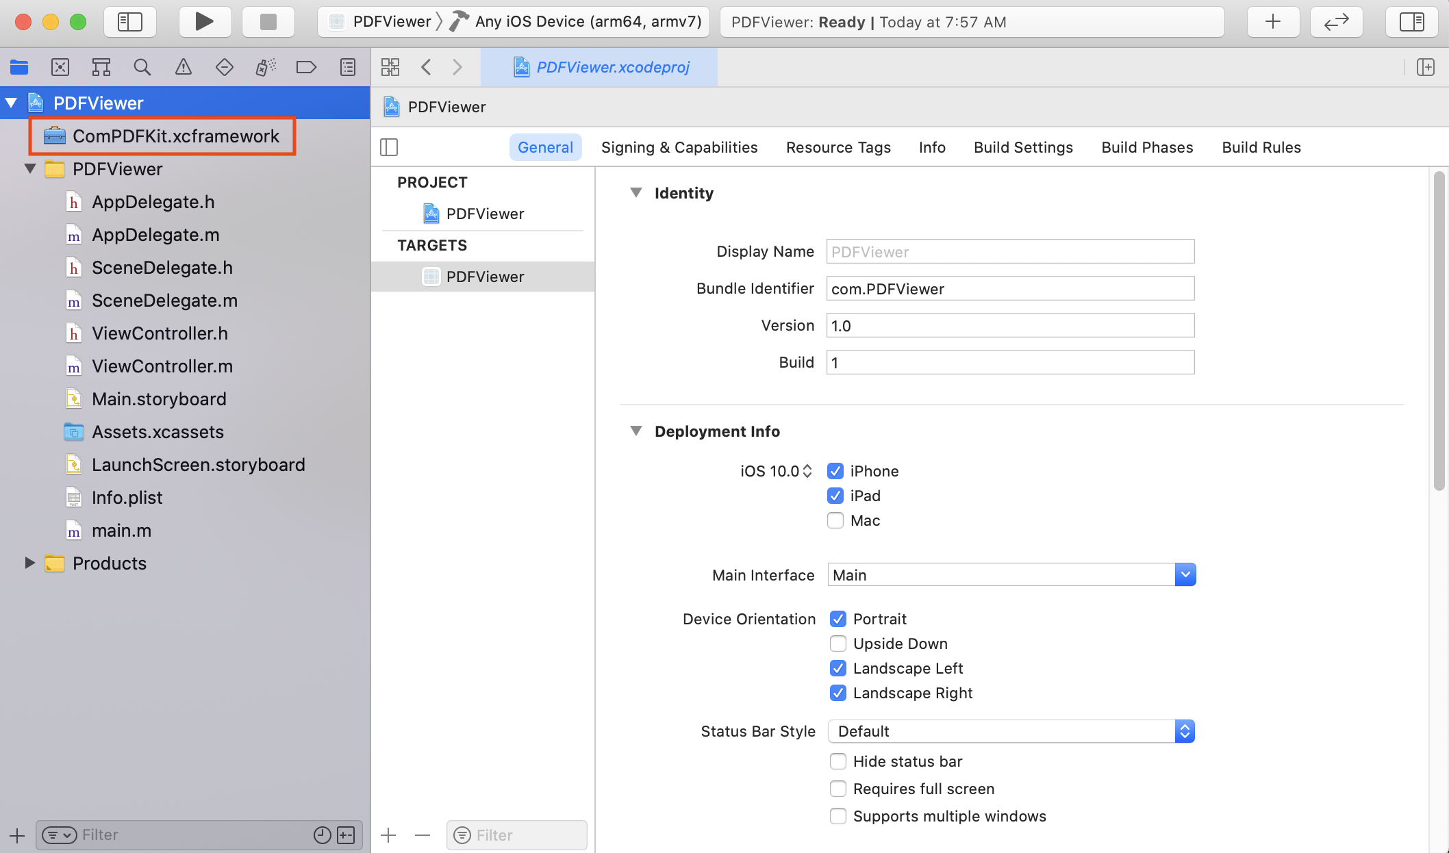Go back with the left chevron
This screenshot has width=1449, height=853.
click(426, 67)
